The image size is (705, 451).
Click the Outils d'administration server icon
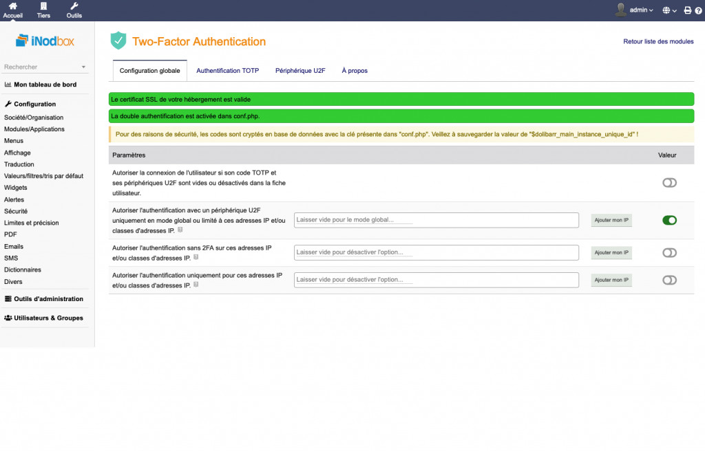tap(8, 299)
